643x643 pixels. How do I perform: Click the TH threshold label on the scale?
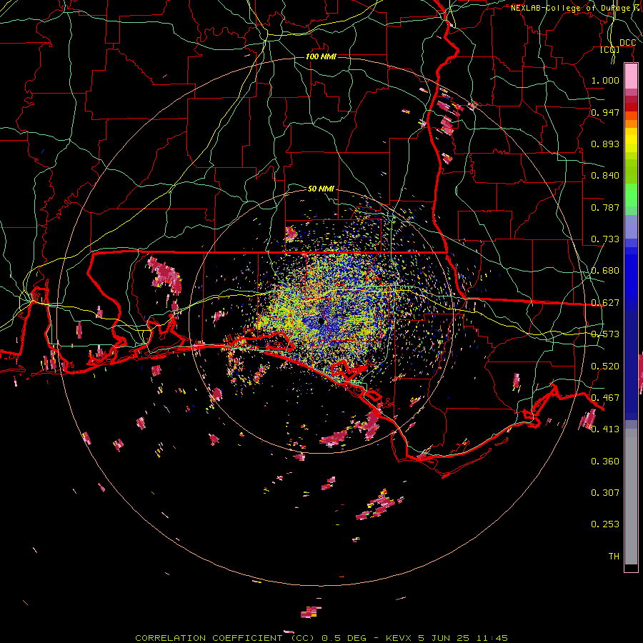coord(614,557)
